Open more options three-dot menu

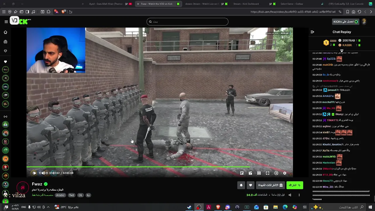click(x=299, y=195)
